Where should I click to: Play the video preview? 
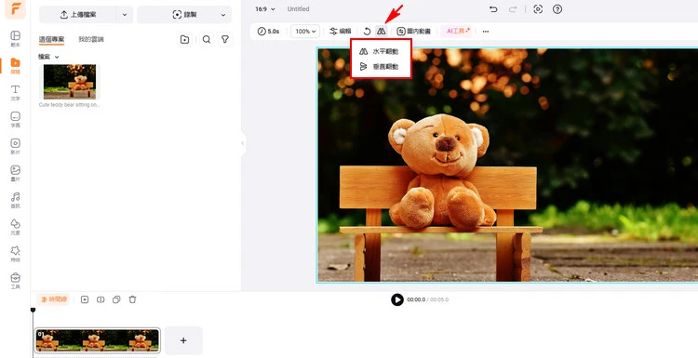pos(397,299)
